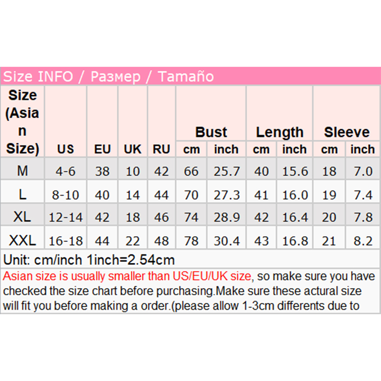The width and height of the screenshot is (381, 381).
Task: Click the "Bust" column header
Action: [211, 132]
